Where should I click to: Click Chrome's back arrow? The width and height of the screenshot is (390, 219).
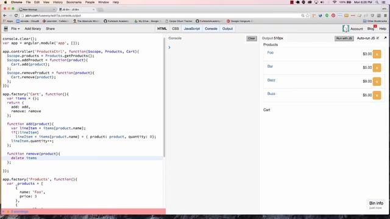(x=5, y=15)
